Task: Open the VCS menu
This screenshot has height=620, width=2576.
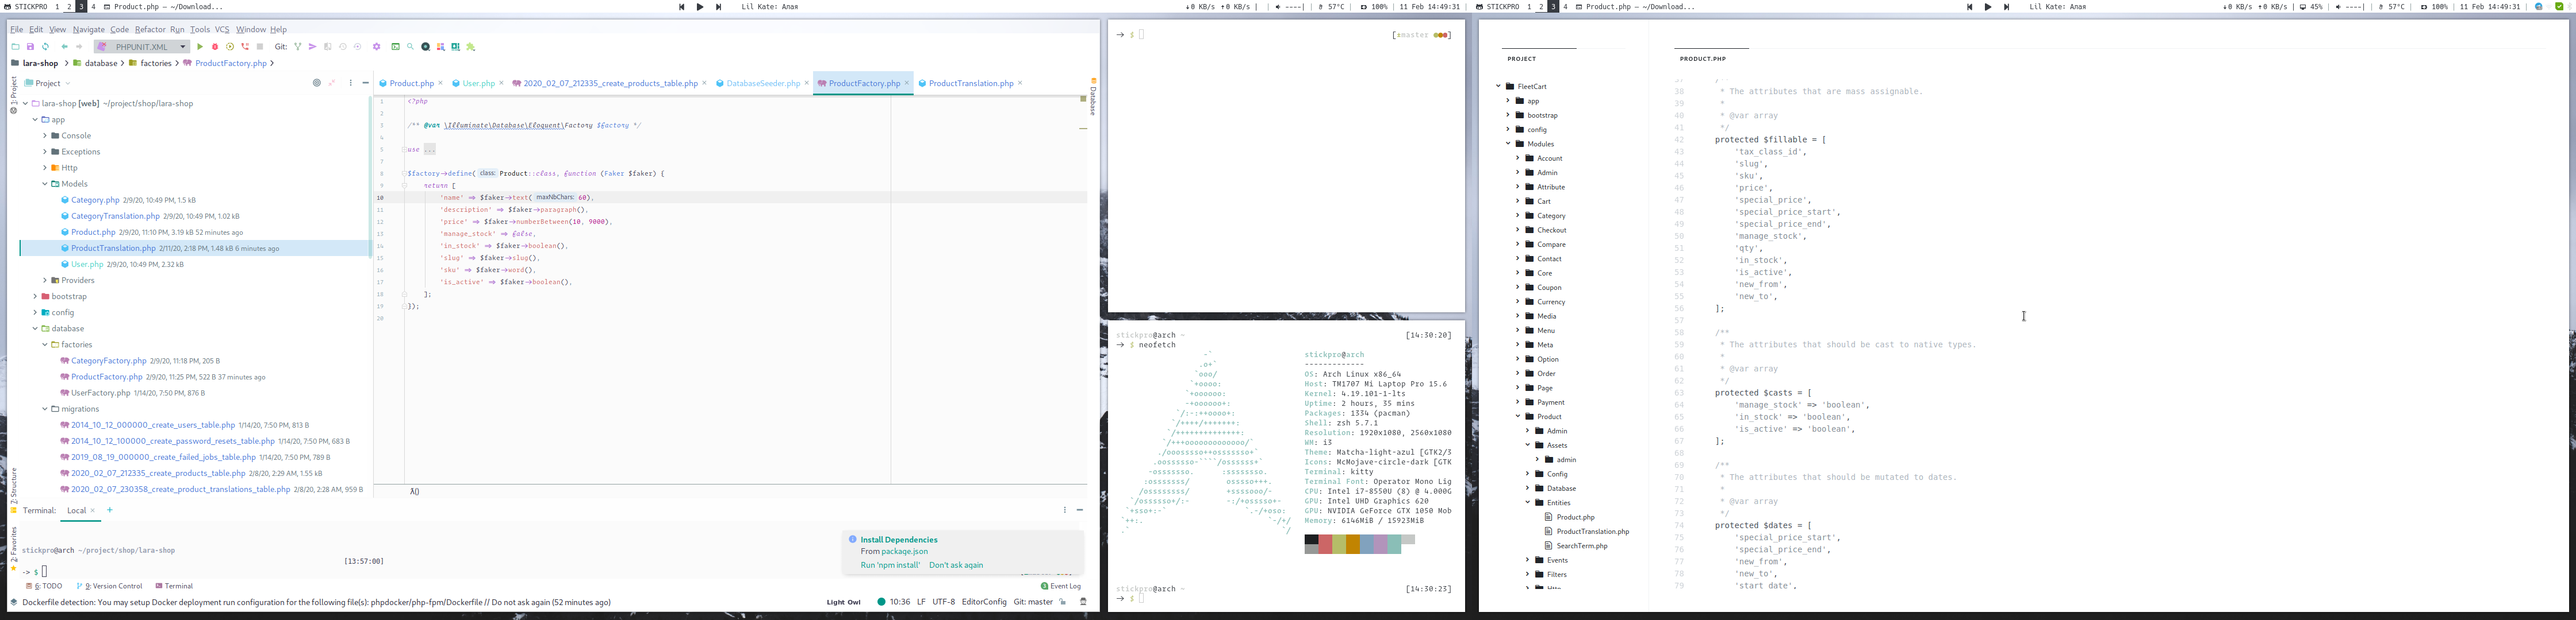Action: coord(222,29)
